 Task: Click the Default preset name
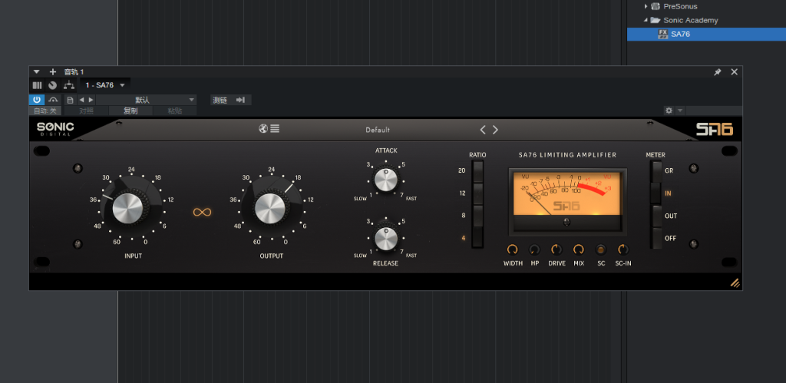pos(378,130)
